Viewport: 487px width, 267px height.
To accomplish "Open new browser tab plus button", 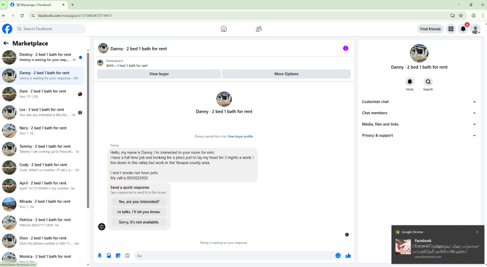I will [72, 4].
